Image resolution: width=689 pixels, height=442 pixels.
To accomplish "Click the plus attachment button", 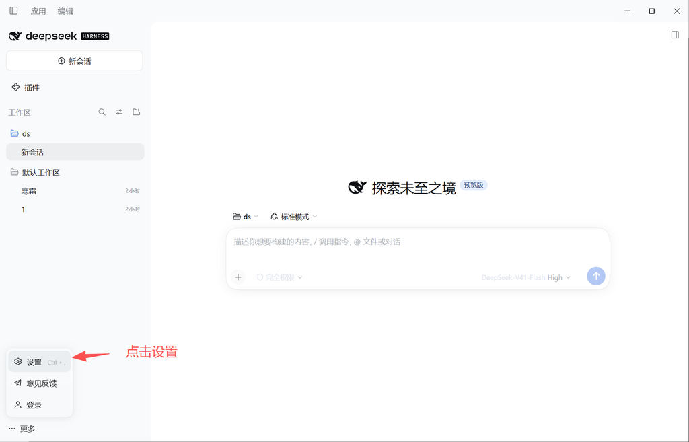I will (x=238, y=277).
